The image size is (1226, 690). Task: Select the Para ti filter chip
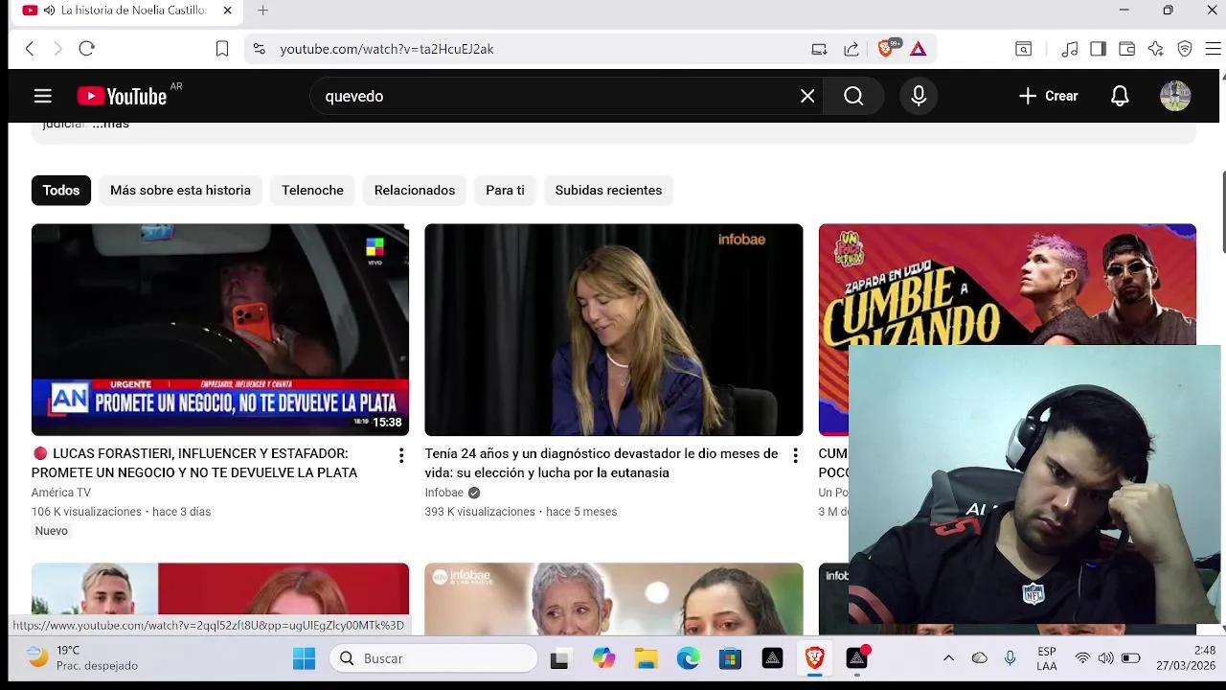(505, 190)
